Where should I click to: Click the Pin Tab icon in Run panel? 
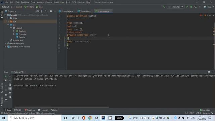click(6, 100)
